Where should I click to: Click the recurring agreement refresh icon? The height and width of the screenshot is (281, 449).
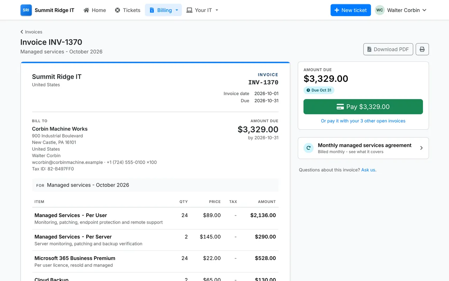[x=309, y=148]
